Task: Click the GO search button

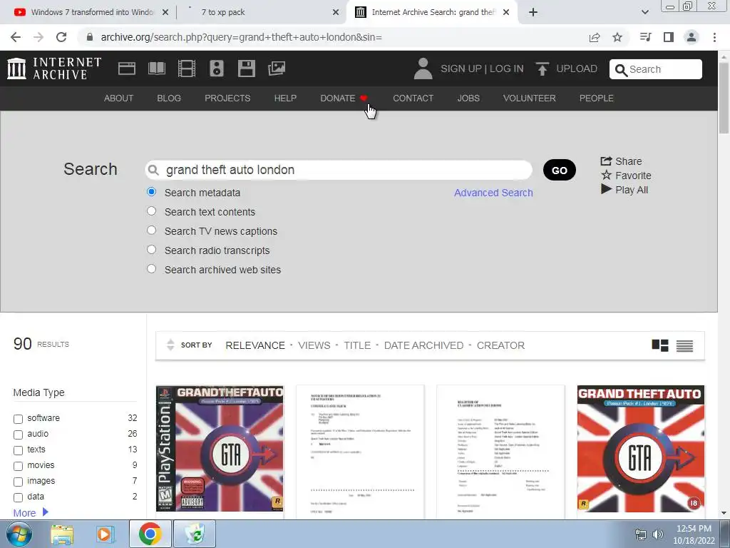Action: pyautogui.click(x=559, y=170)
